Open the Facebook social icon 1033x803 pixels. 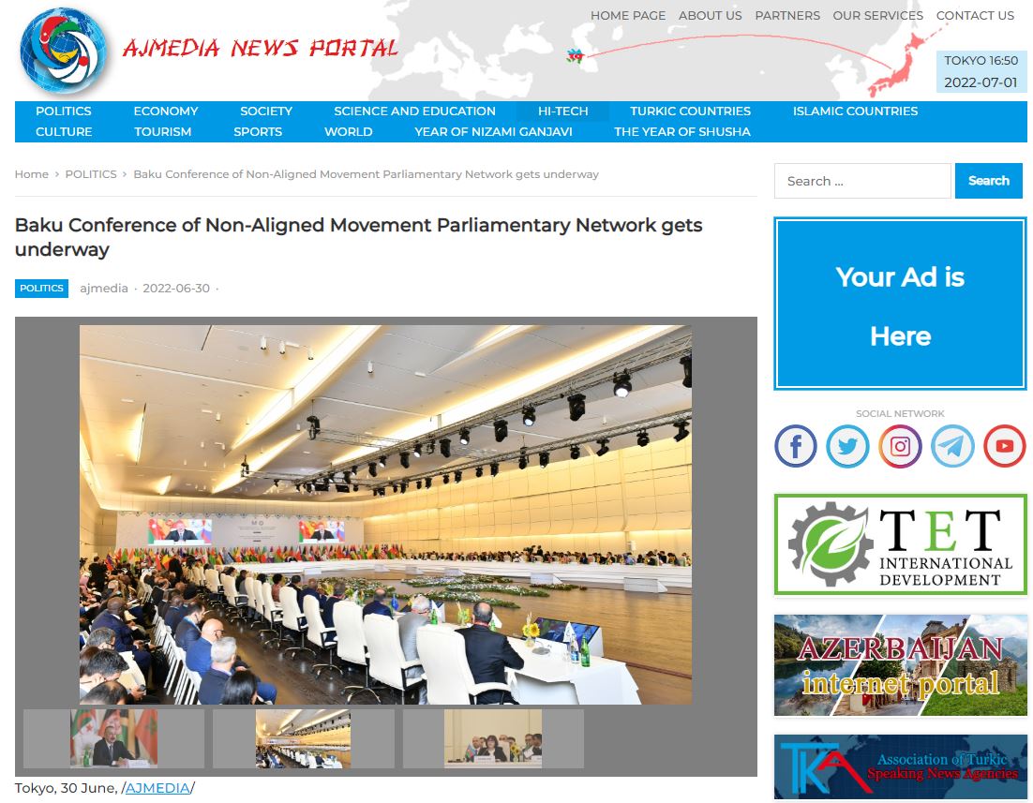(795, 446)
